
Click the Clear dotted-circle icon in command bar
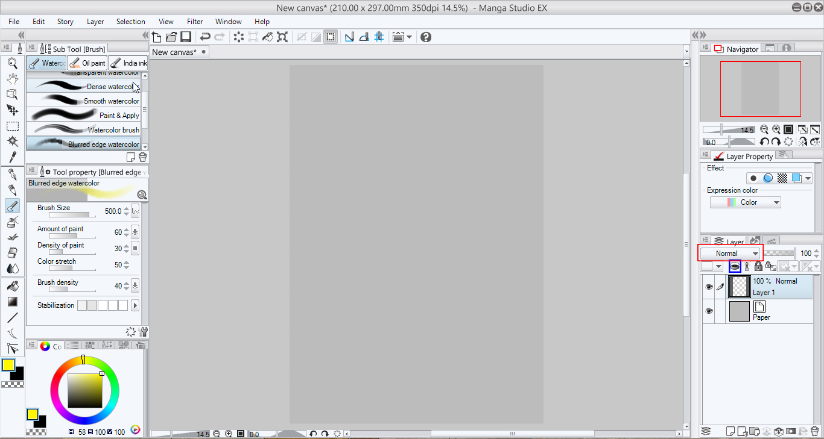point(239,37)
